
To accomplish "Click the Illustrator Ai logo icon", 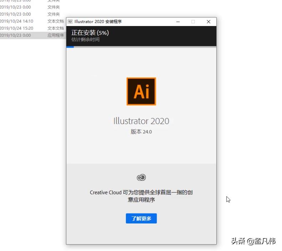I will (141, 91).
